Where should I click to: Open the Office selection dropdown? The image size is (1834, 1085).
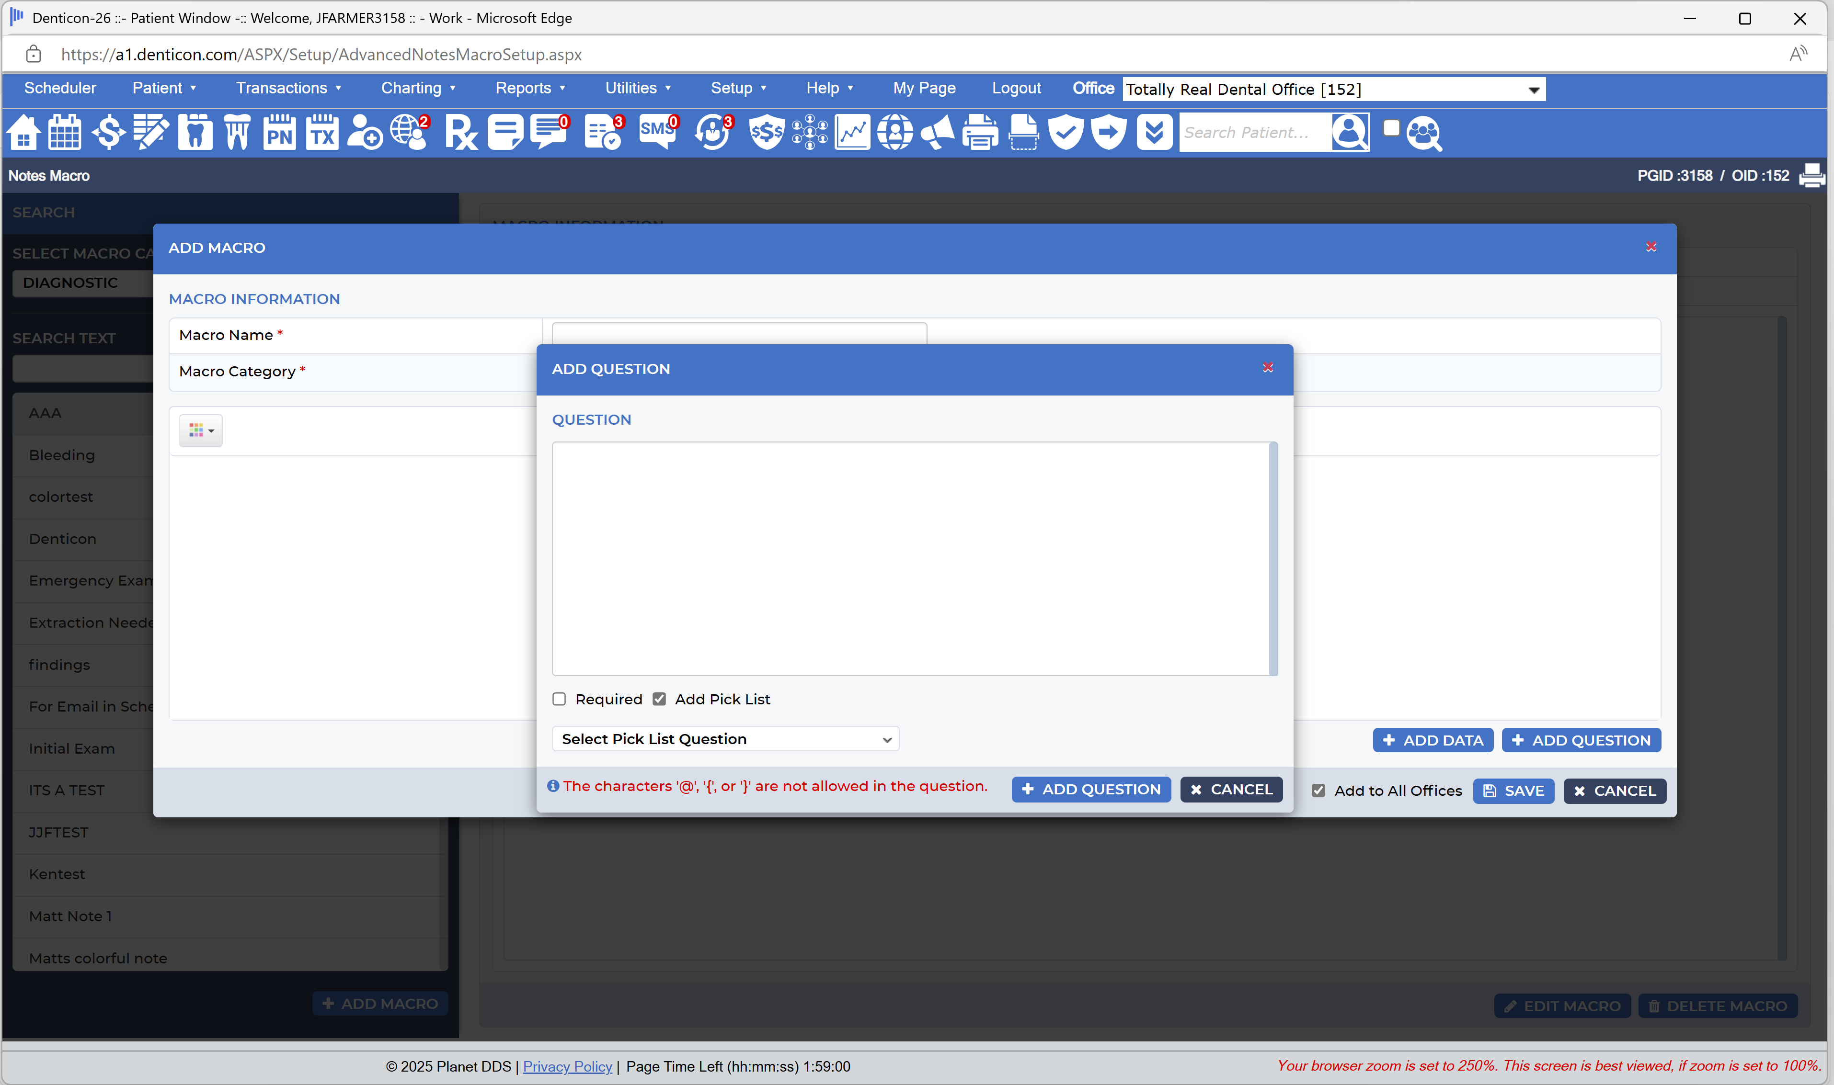click(x=1334, y=89)
